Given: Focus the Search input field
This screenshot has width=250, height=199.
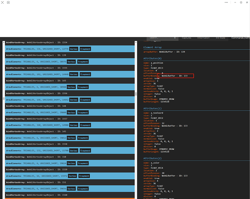Looking at the screenshot, I should coord(161,38).
